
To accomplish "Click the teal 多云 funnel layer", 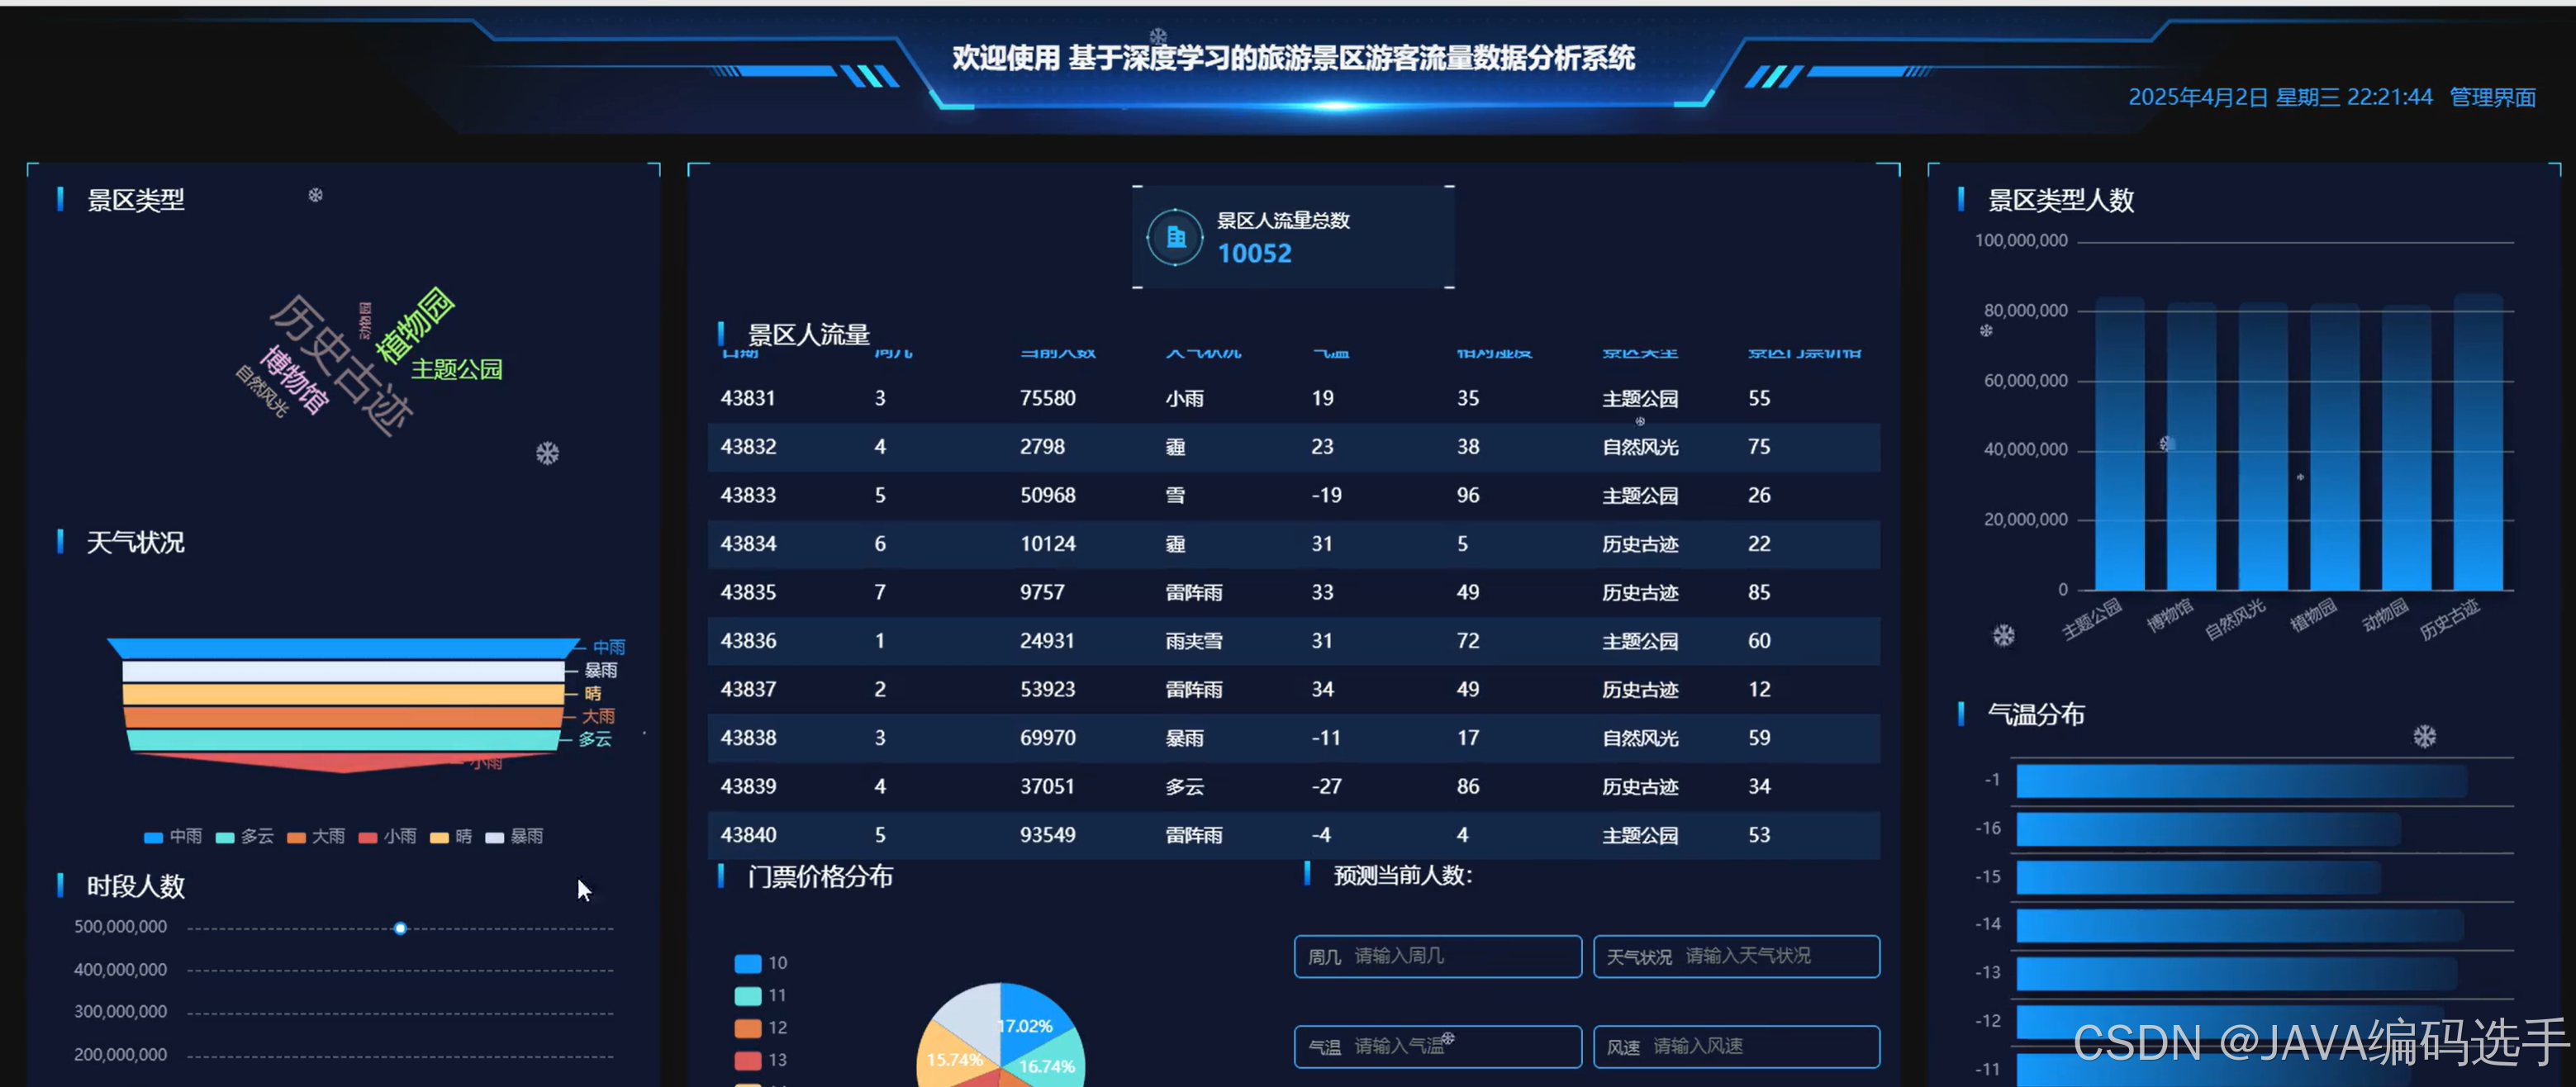I will click(343, 740).
